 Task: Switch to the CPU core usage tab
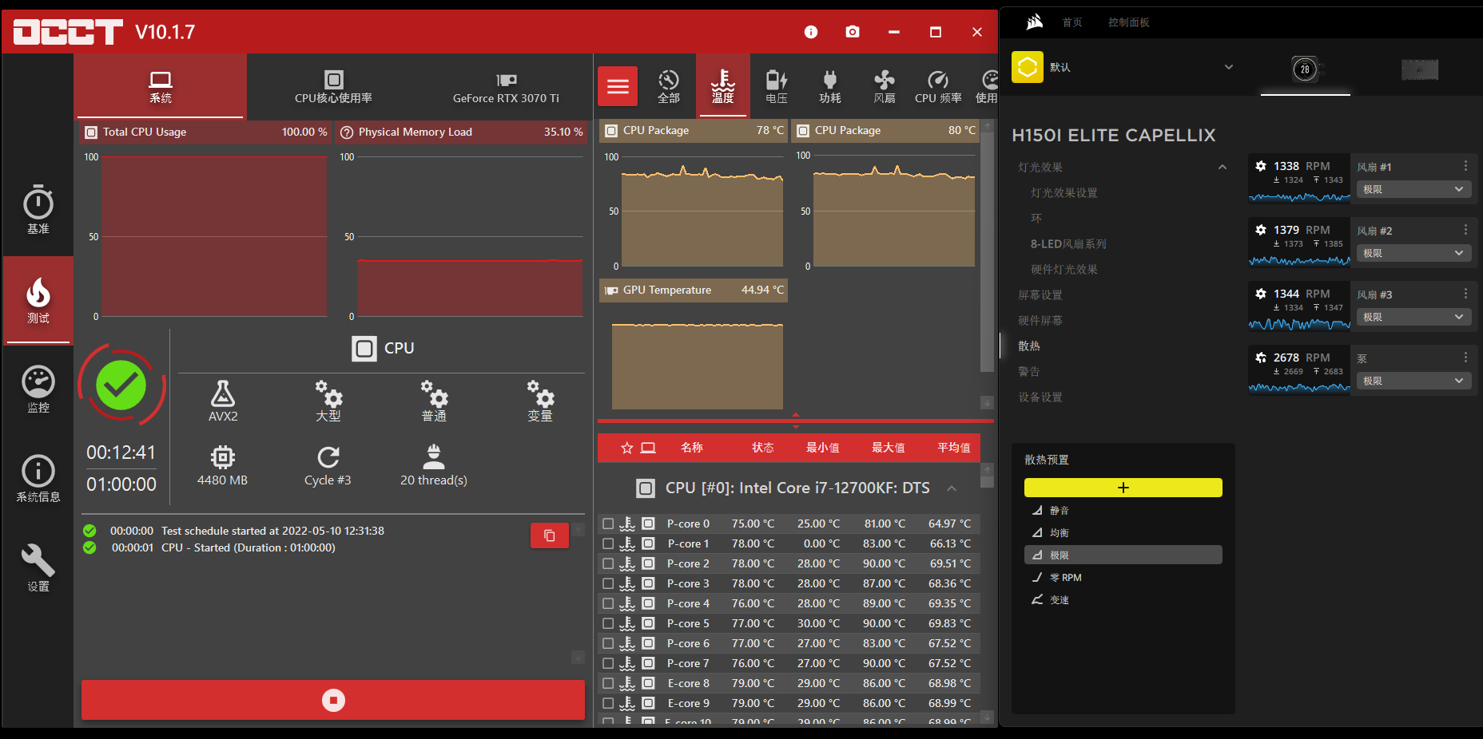pos(333,88)
